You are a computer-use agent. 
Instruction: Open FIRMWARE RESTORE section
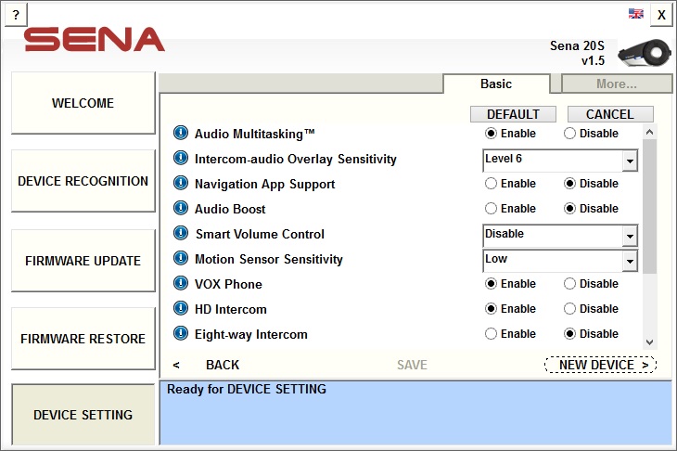83,338
